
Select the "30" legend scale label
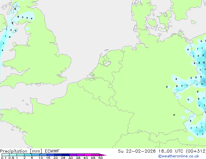pyautogui.click(x=71, y=158)
